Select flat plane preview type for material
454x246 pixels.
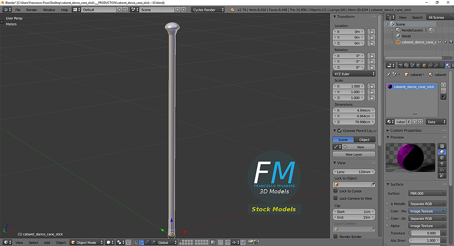(x=442, y=146)
